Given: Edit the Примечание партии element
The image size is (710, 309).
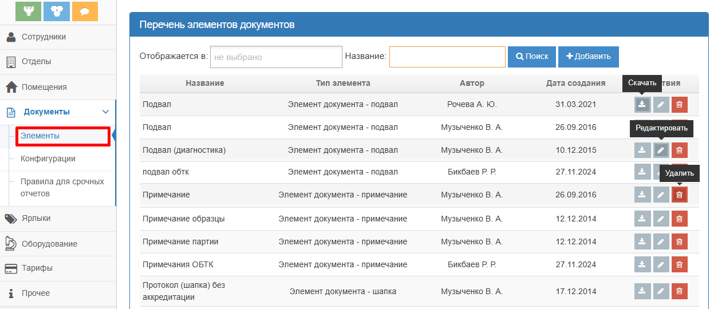Looking at the screenshot, I should (661, 242).
